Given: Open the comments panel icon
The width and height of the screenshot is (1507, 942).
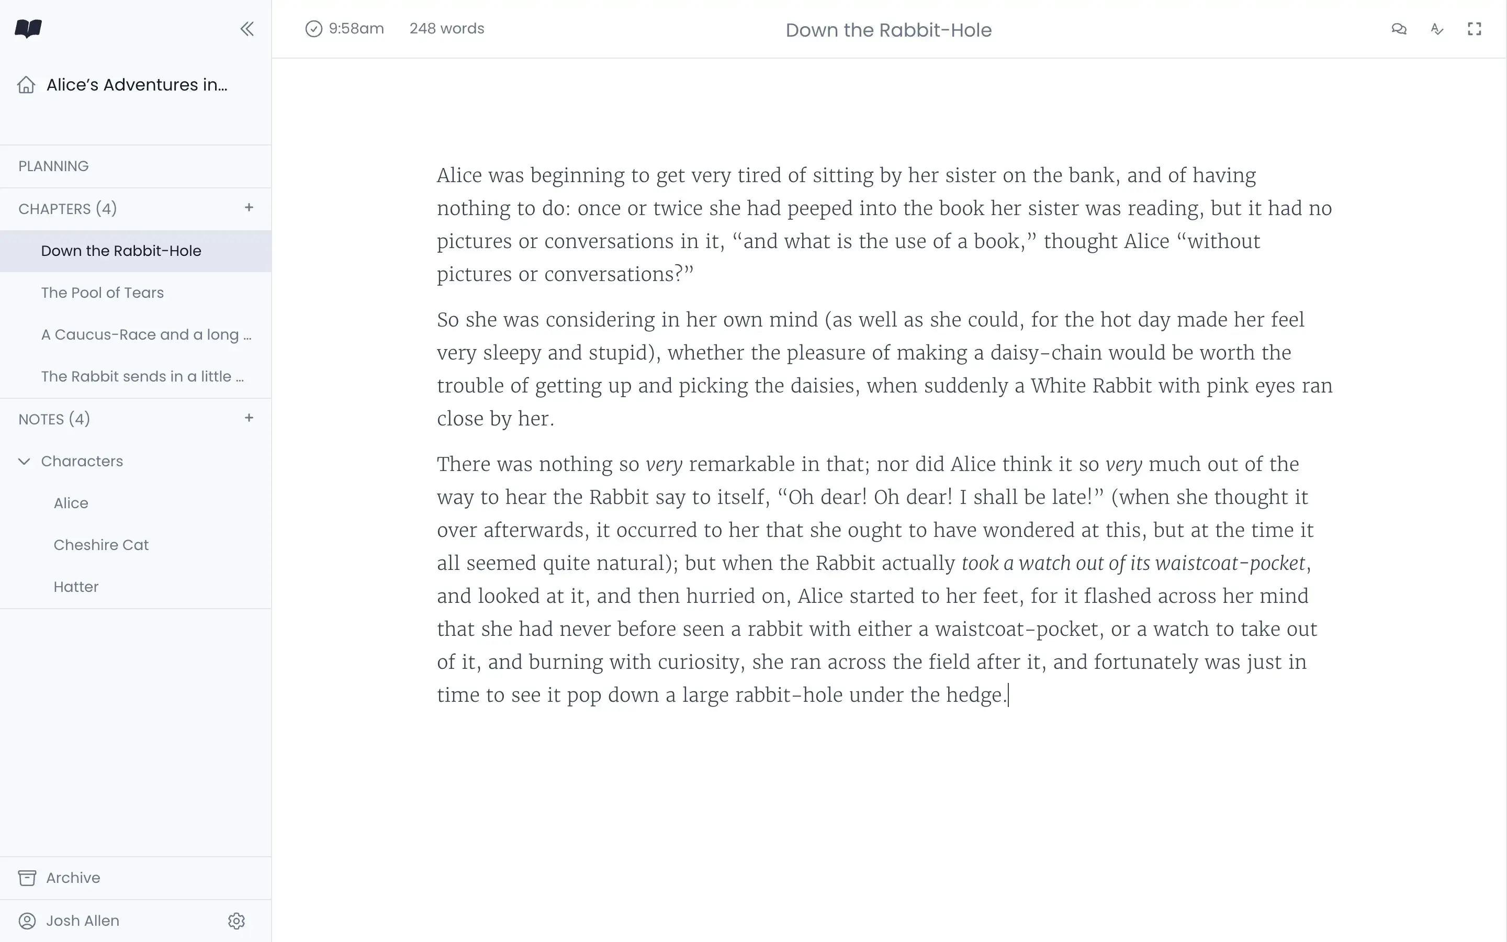Looking at the screenshot, I should [x=1399, y=29].
